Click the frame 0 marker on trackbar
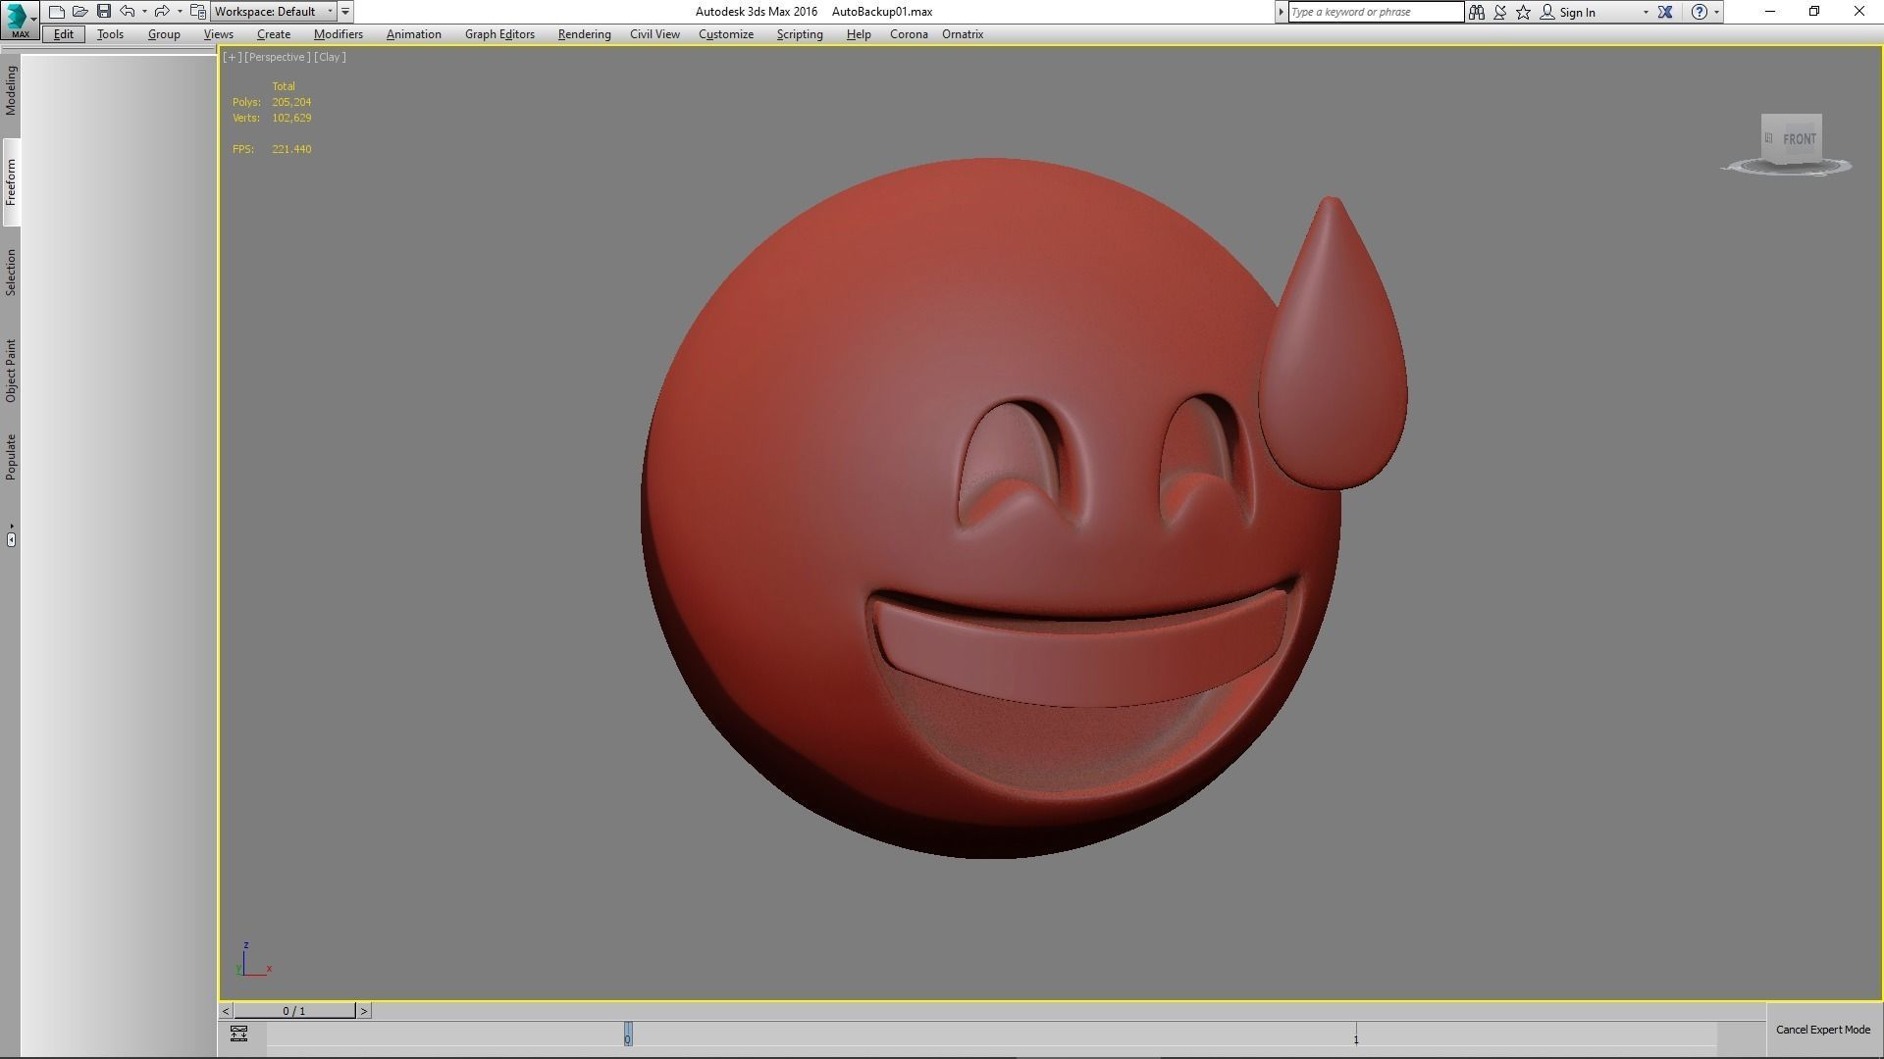 (x=628, y=1034)
